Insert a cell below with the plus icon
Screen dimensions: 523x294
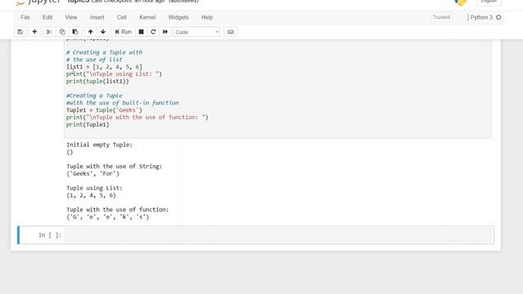(x=34, y=32)
